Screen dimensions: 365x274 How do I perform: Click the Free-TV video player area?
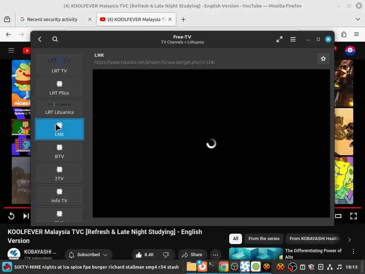pyautogui.click(x=211, y=143)
